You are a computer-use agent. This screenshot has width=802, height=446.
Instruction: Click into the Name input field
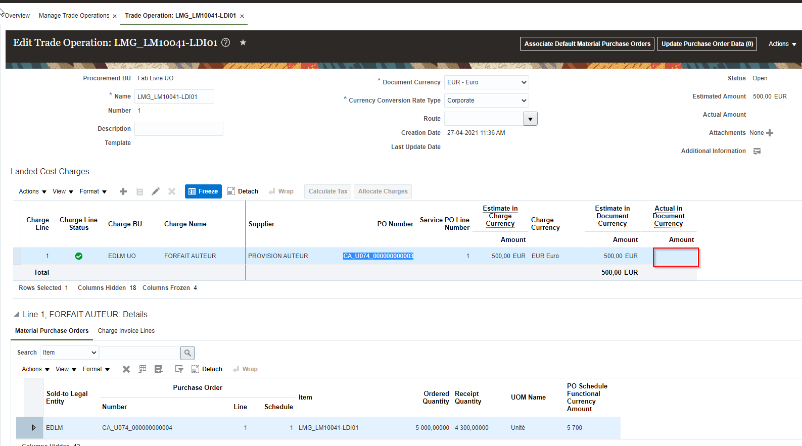(x=174, y=96)
